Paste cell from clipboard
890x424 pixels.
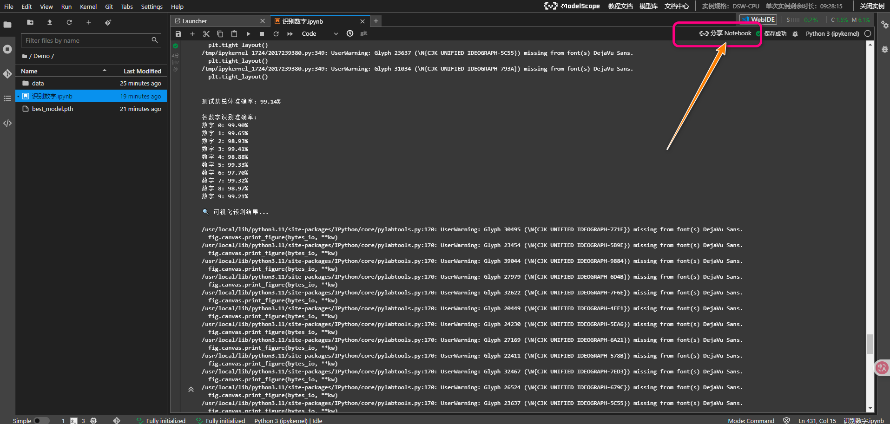[234, 34]
